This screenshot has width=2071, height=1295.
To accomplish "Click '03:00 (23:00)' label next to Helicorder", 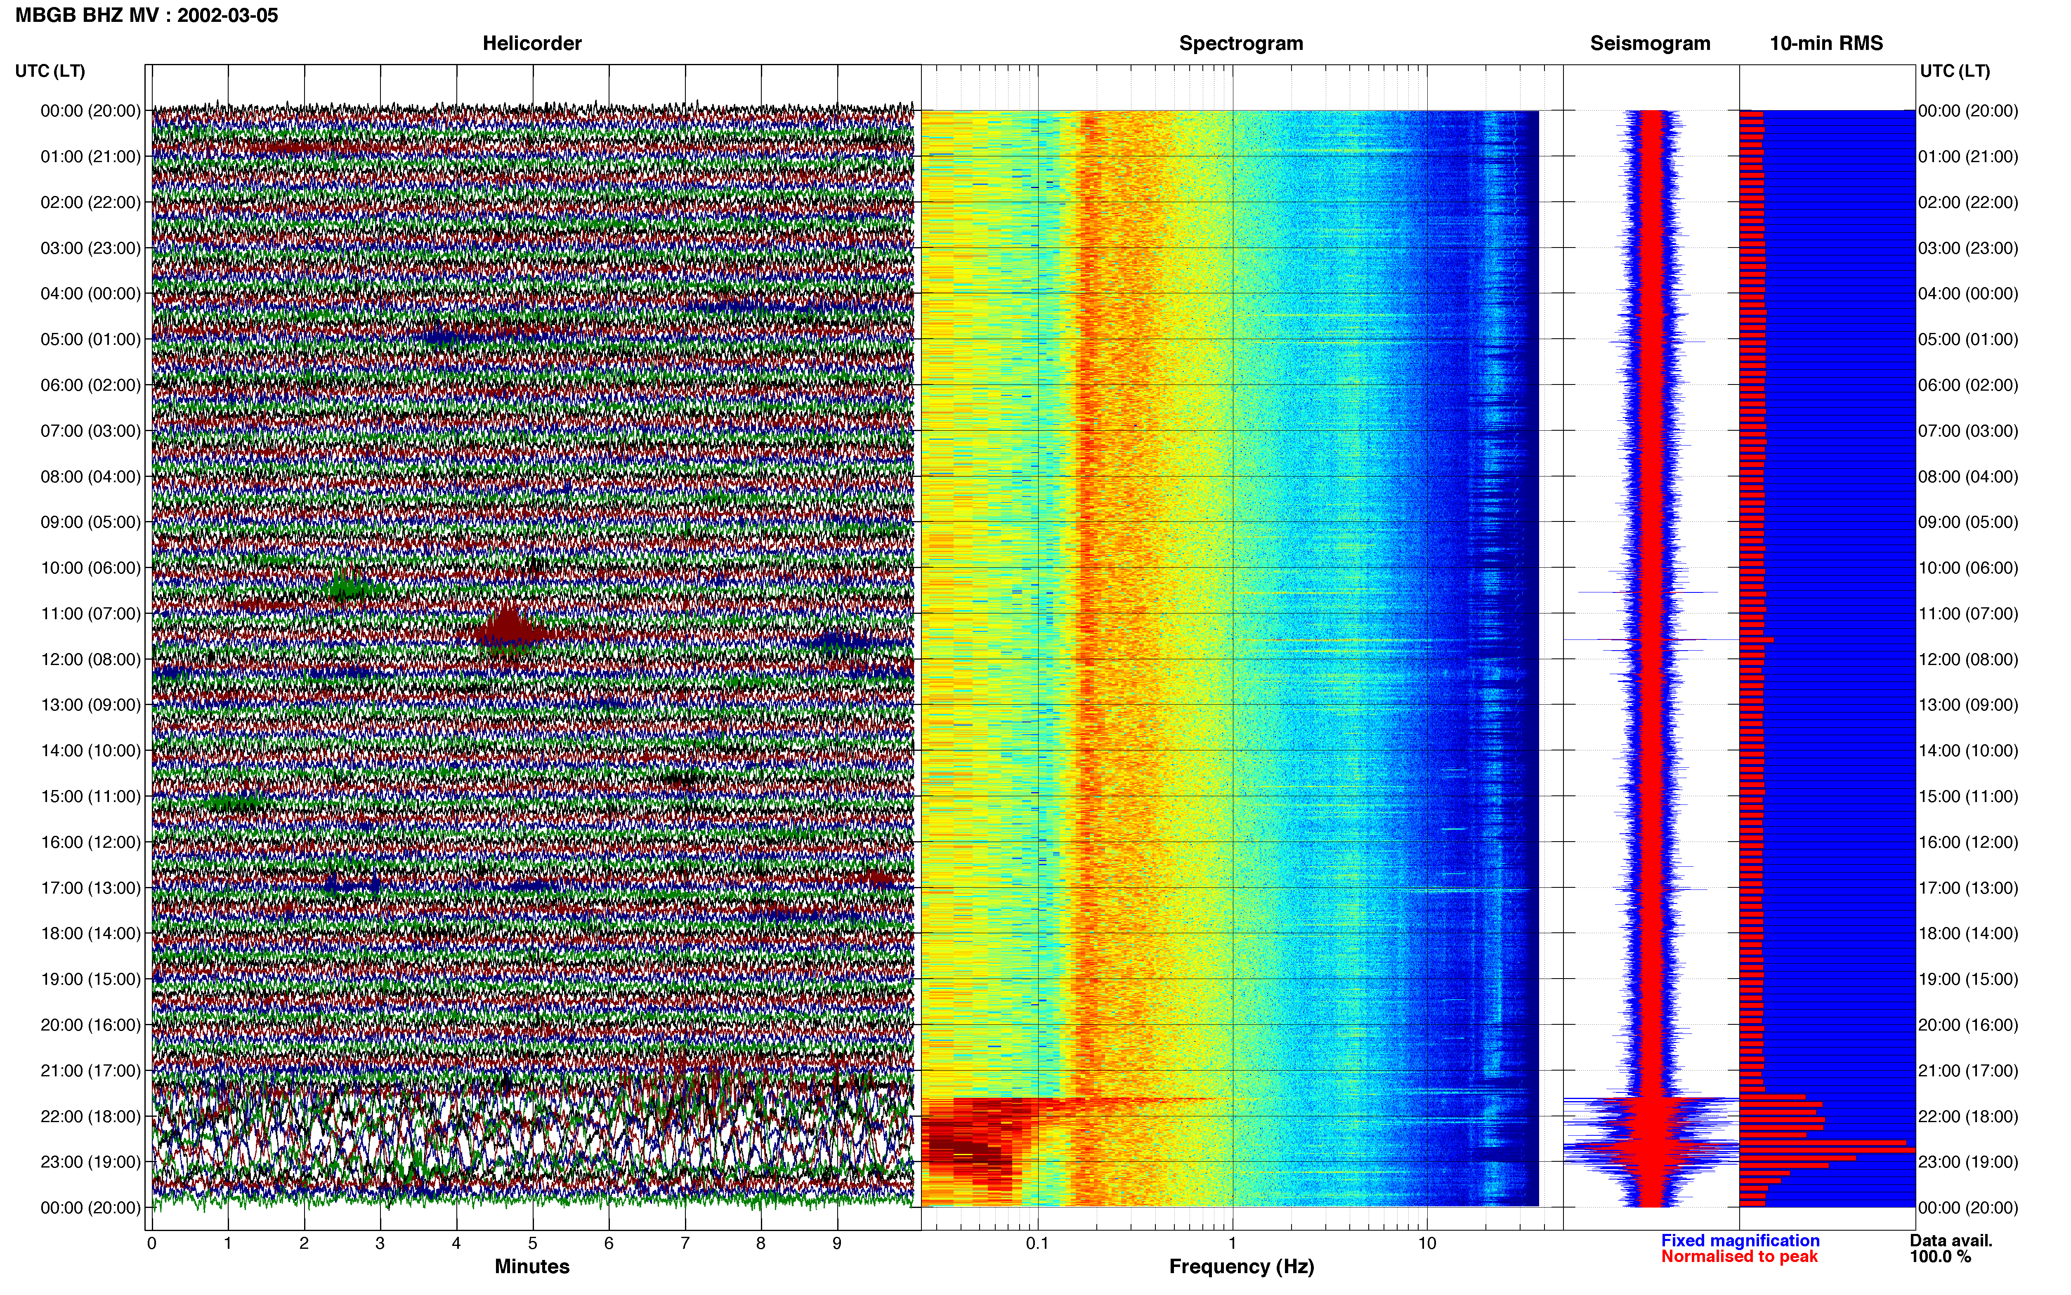I will (x=91, y=248).
